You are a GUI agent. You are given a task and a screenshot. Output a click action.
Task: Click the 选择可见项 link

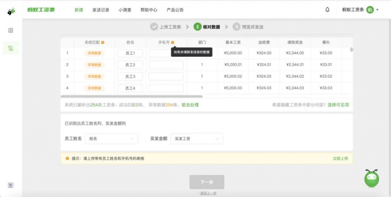[338, 105]
